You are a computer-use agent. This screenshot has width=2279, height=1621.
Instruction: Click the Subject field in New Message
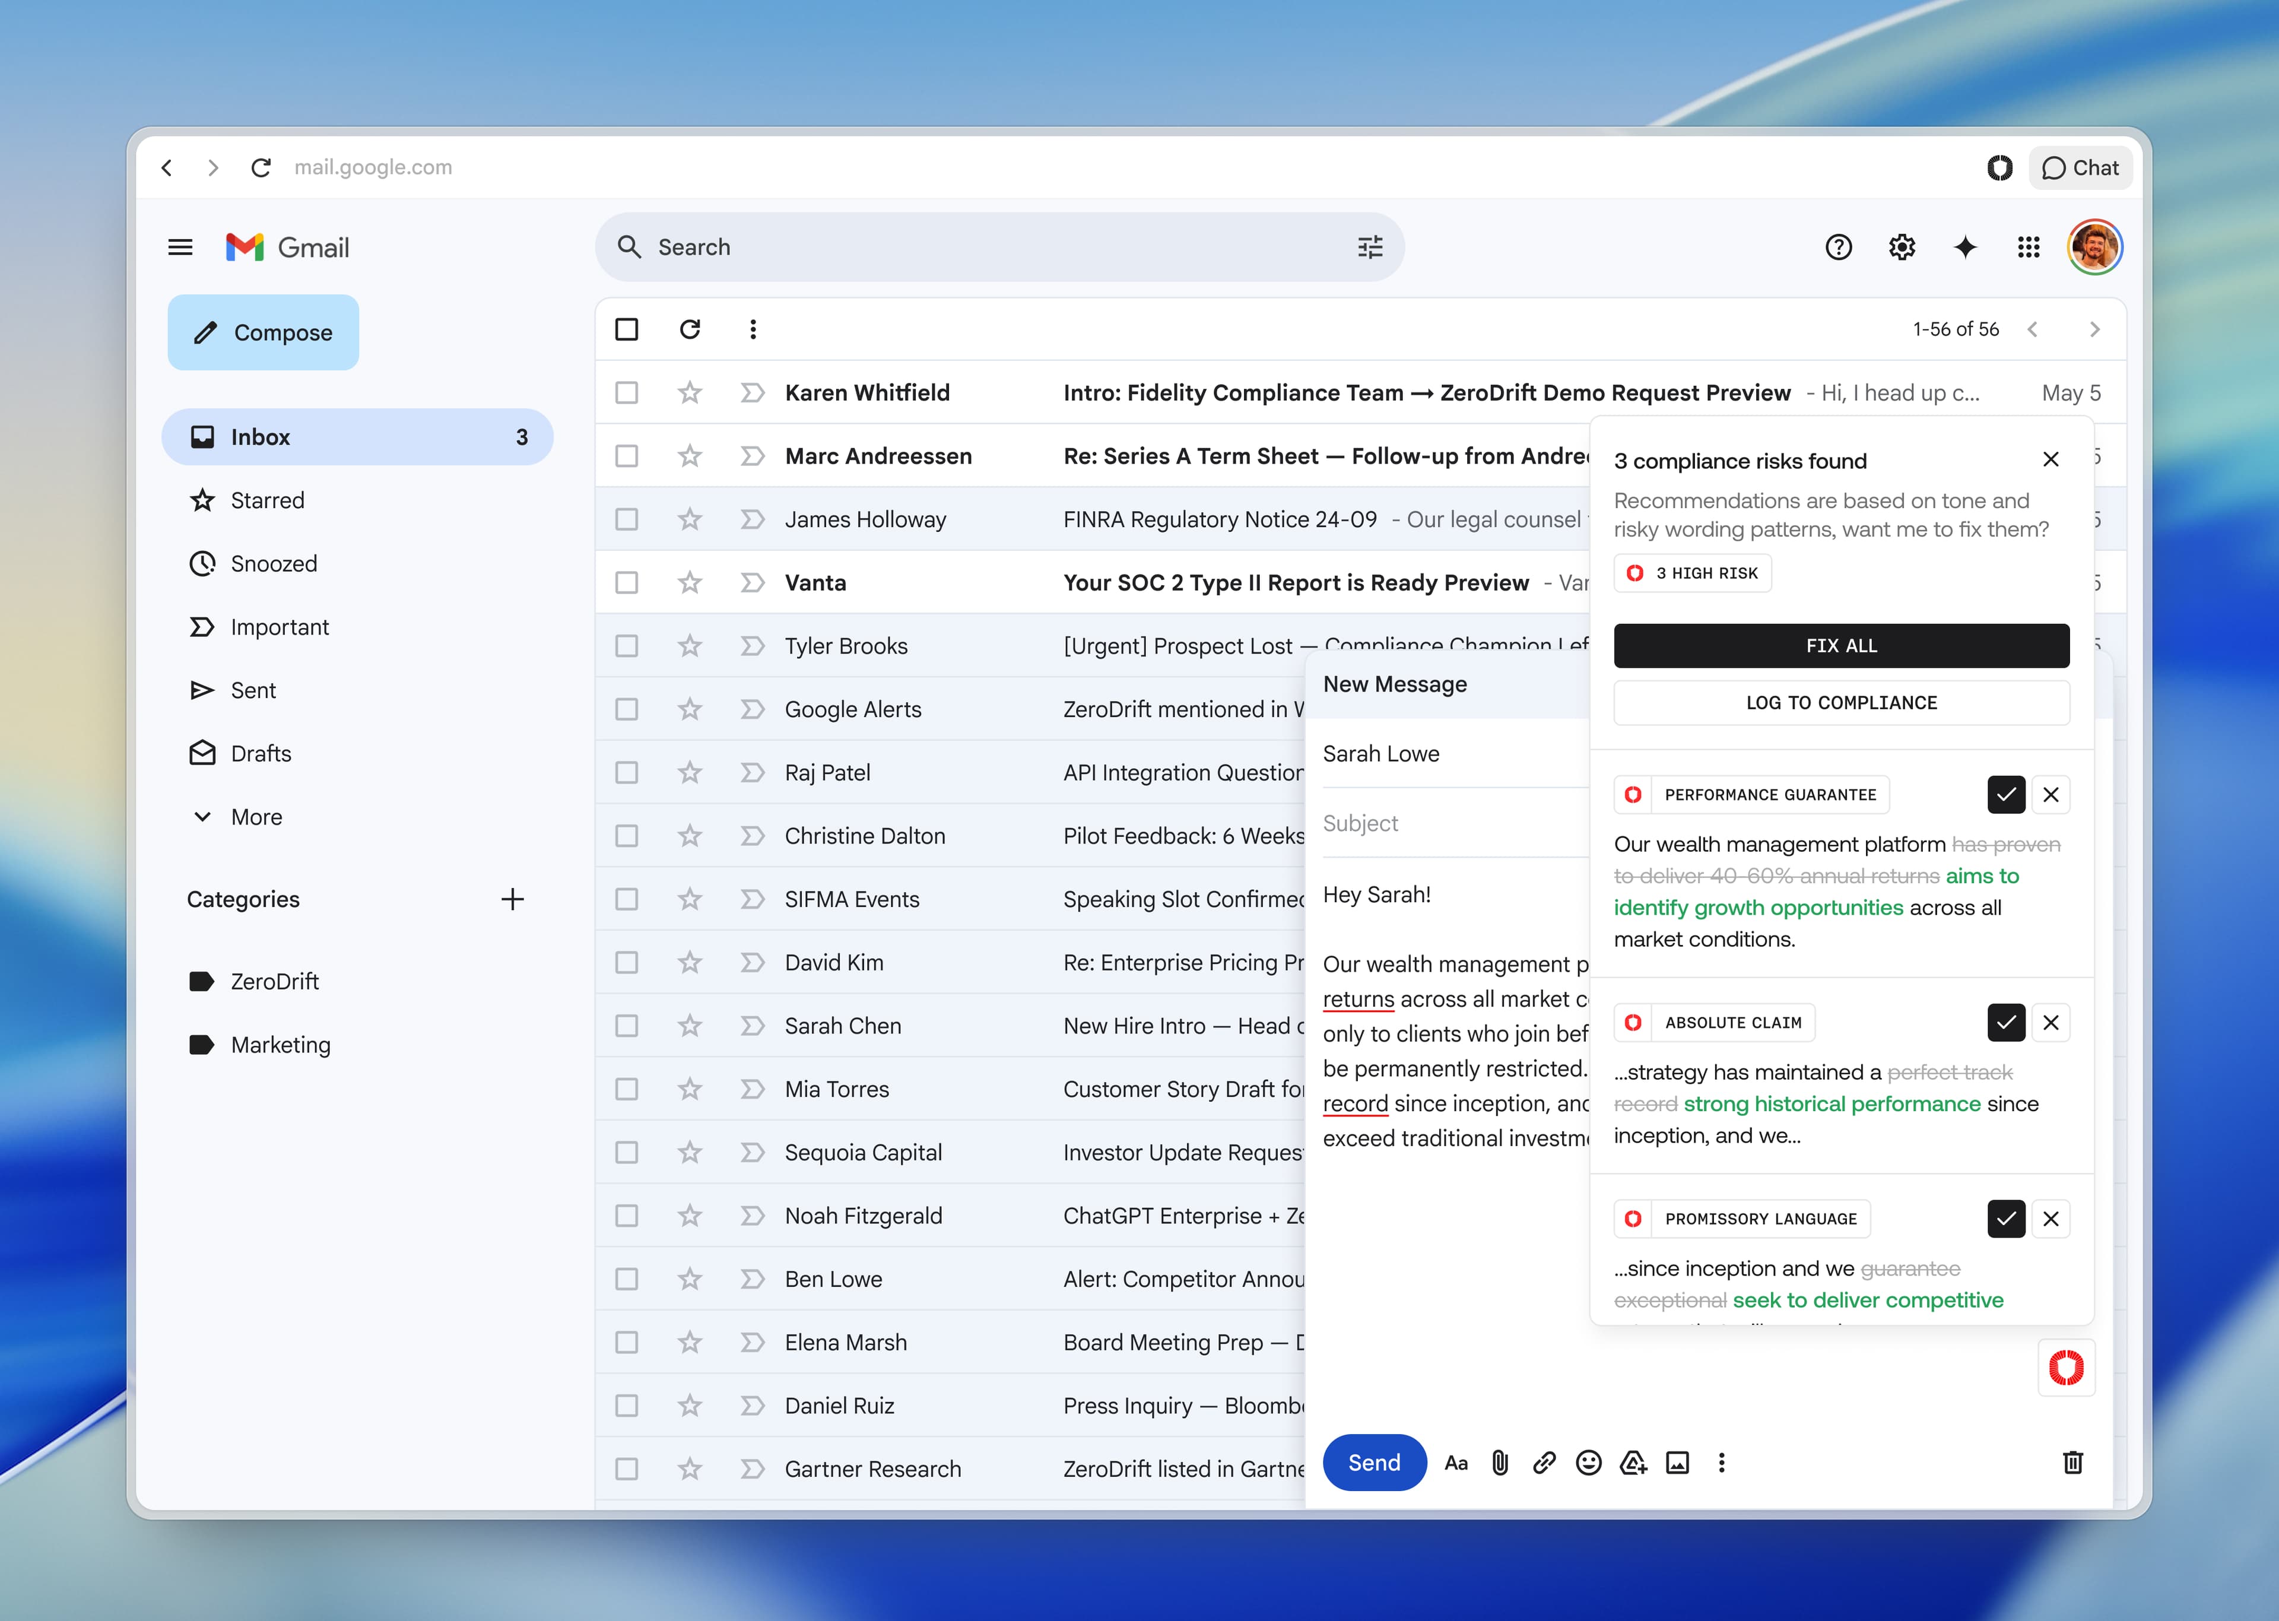click(x=1455, y=823)
